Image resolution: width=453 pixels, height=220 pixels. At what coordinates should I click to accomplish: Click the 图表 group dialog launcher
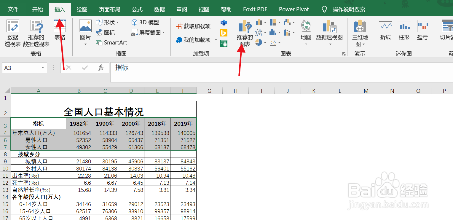coord(344,53)
